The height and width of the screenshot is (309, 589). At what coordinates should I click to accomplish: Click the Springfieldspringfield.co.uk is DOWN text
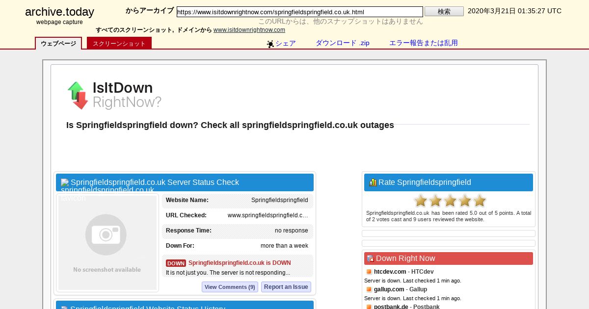[240, 263]
